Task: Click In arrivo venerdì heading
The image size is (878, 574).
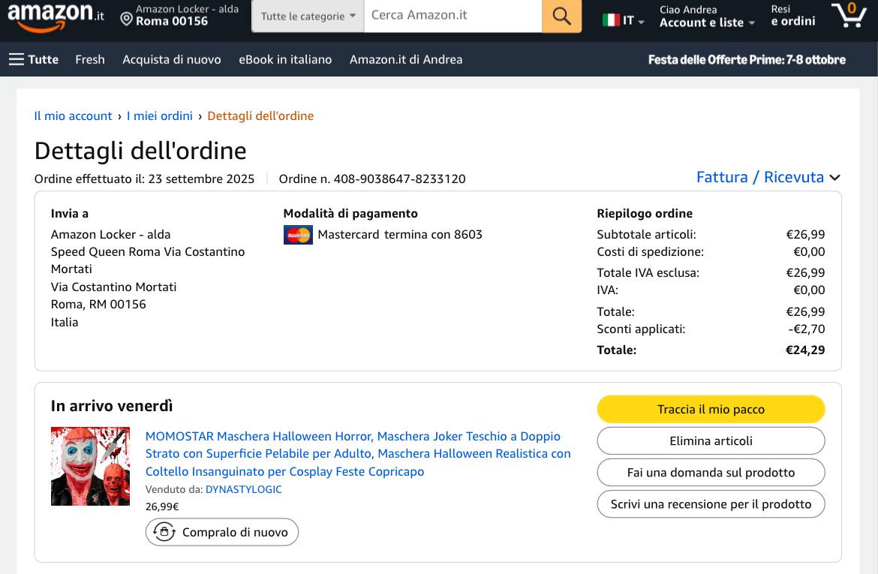Action: [x=111, y=406]
